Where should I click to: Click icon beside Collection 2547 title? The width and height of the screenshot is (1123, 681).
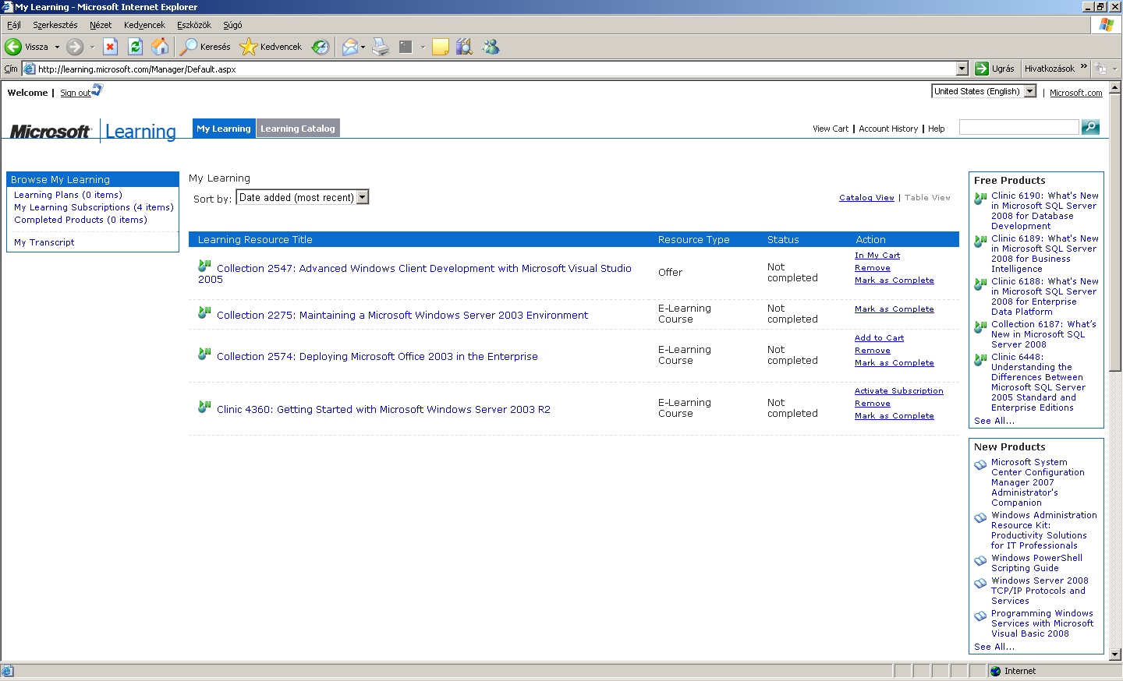[x=204, y=266]
